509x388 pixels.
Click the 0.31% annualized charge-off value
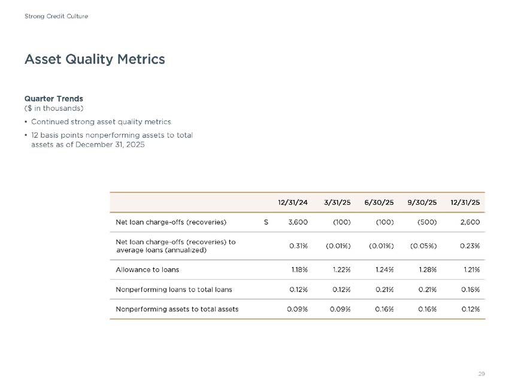pos(298,245)
